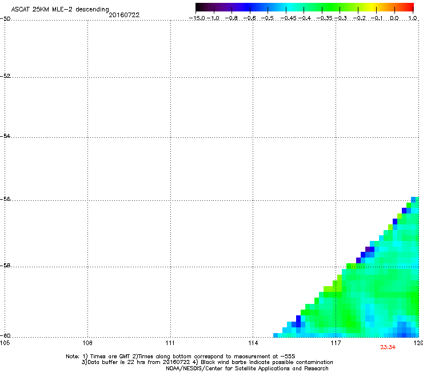
Task: Click the longitude label 114
Action: (253, 343)
